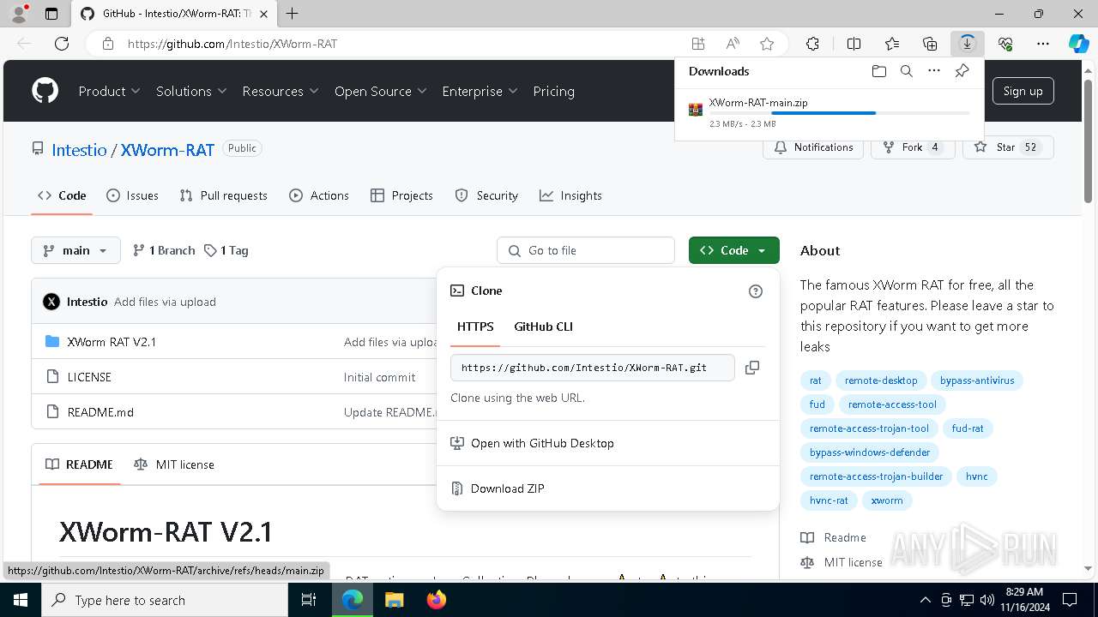Image resolution: width=1098 pixels, height=617 pixels.
Task: Select MIT license tab
Action: tap(174, 464)
